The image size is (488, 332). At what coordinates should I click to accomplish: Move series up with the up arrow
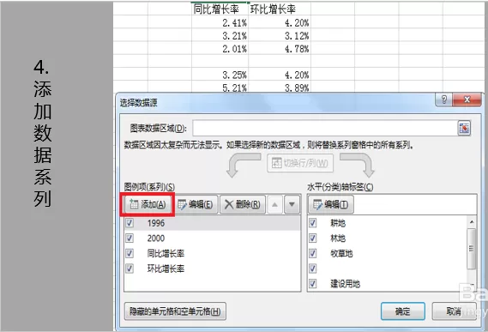274,205
